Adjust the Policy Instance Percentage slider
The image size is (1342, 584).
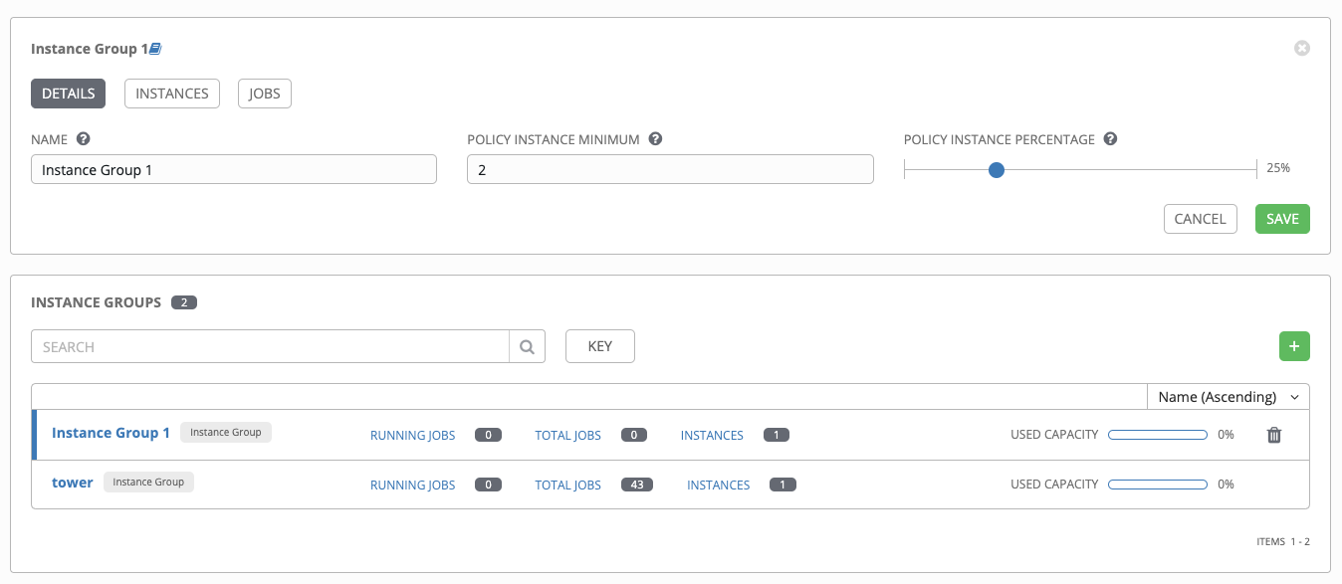pyautogui.click(x=996, y=169)
